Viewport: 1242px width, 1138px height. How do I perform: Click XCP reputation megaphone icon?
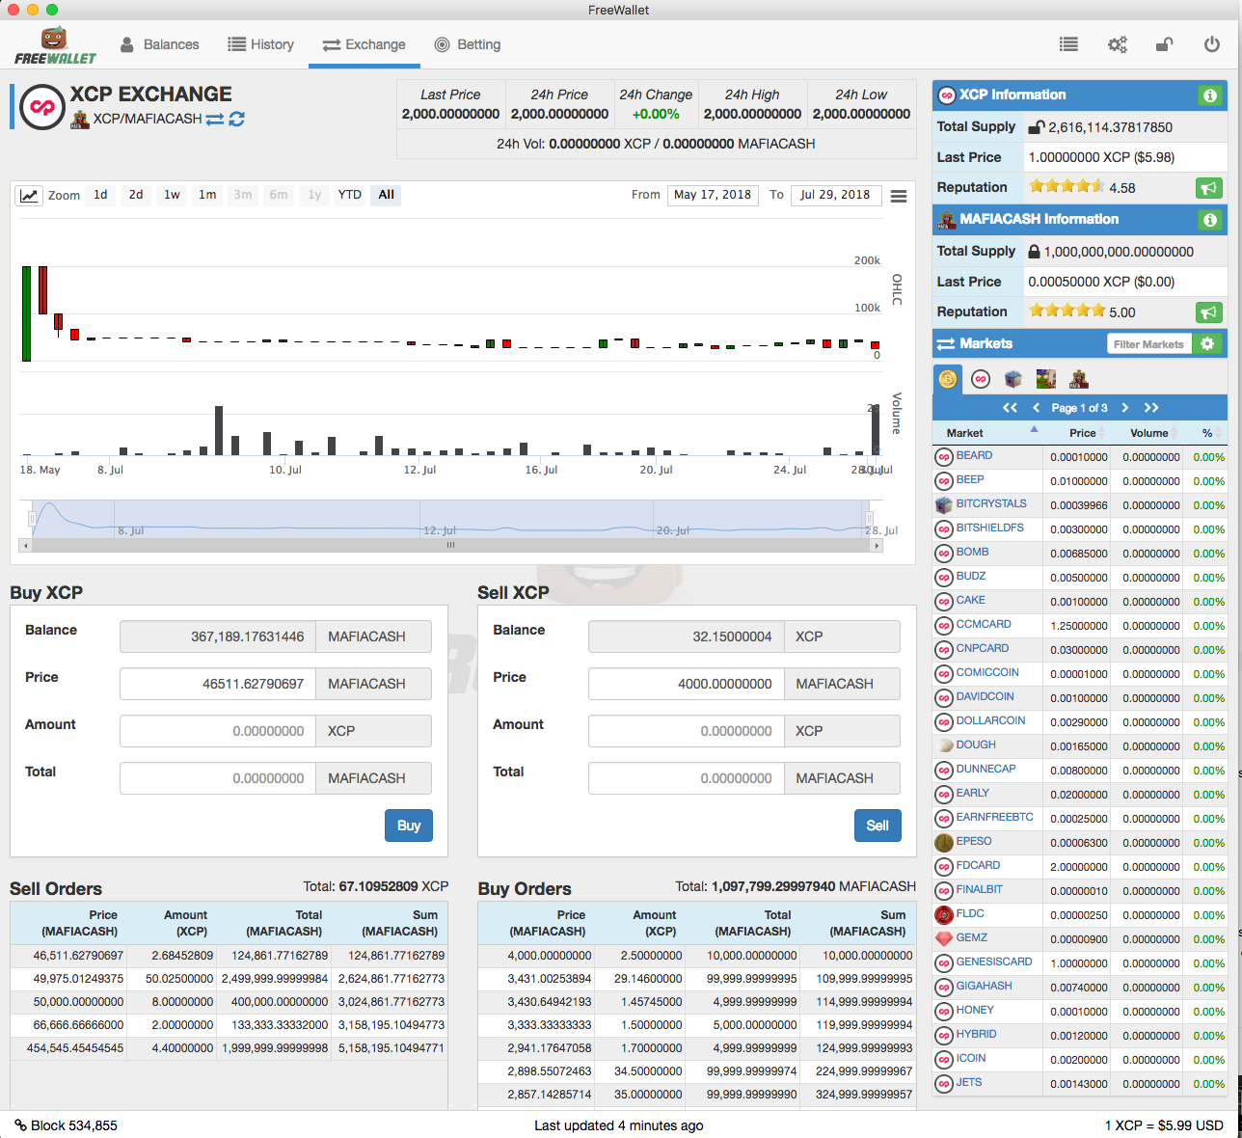pos(1209,188)
